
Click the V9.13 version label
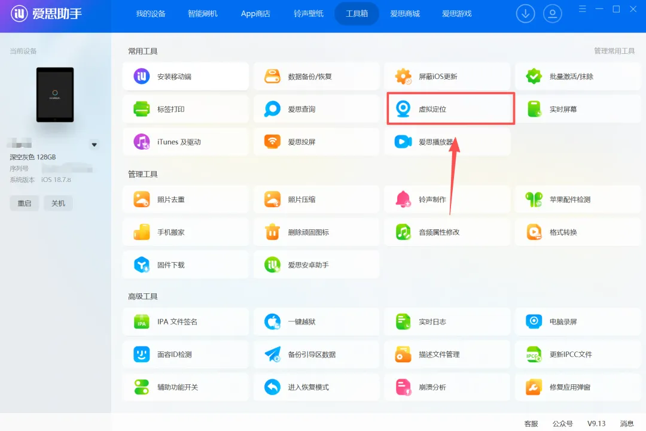coord(596,424)
